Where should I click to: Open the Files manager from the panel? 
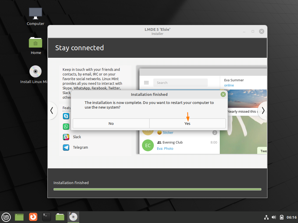click(x=60, y=217)
